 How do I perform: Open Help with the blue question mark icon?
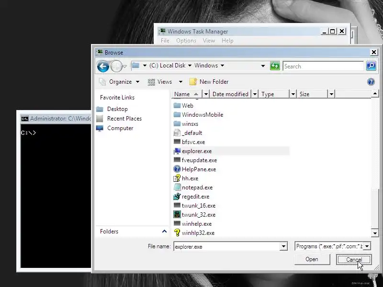(x=371, y=82)
